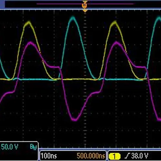Adjust the 38.0 V trigger level readout
This screenshot has width=161, height=161.
click(140, 156)
